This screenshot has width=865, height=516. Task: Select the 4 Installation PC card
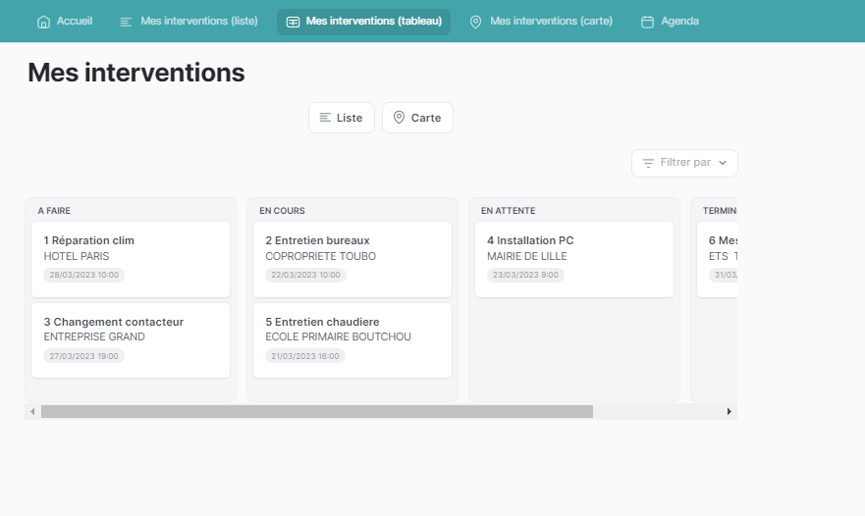pyautogui.click(x=574, y=259)
